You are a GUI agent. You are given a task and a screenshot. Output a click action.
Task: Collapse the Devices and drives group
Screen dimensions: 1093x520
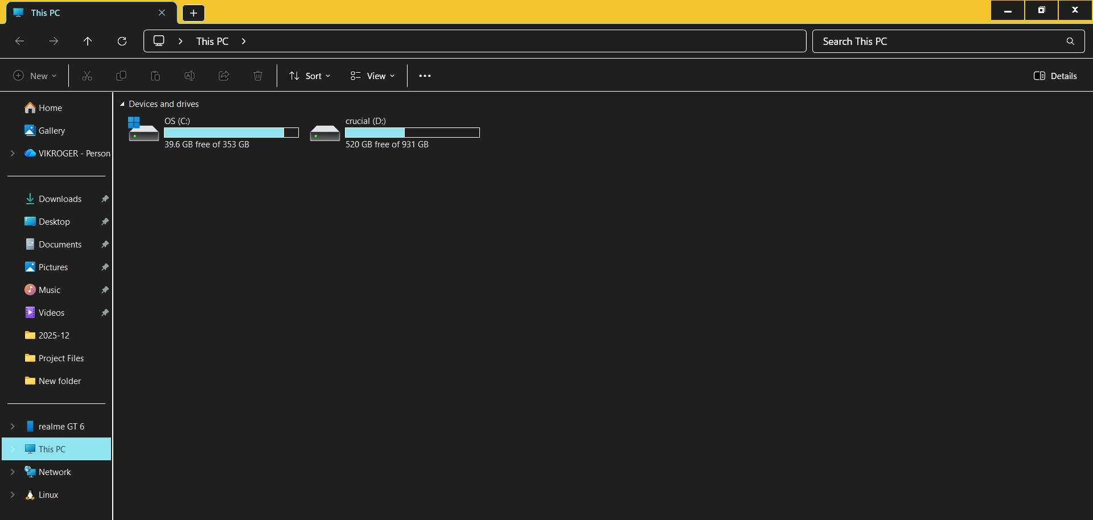click(x=122, y=104)
